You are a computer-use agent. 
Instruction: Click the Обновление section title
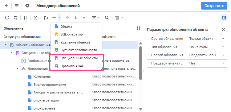[14, 28]
